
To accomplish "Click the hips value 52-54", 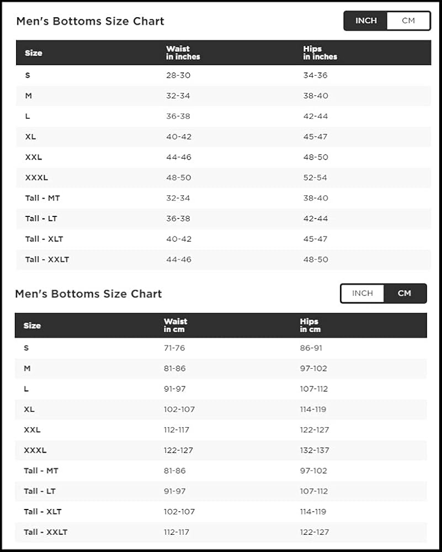I will coord(315,178).
